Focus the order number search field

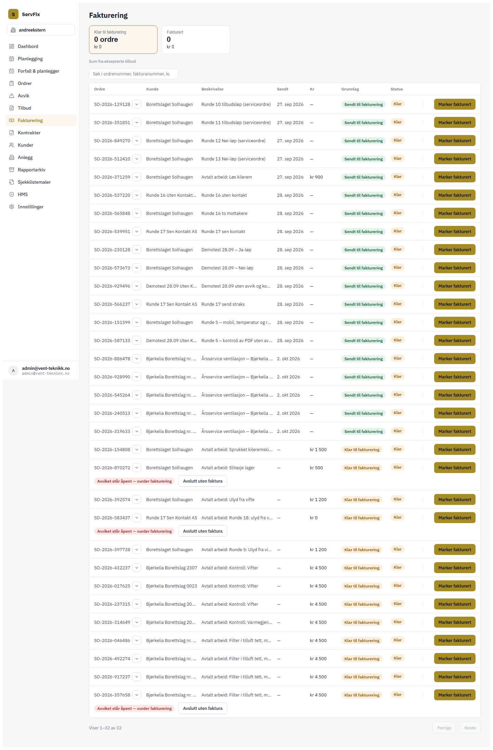[134, 74]
